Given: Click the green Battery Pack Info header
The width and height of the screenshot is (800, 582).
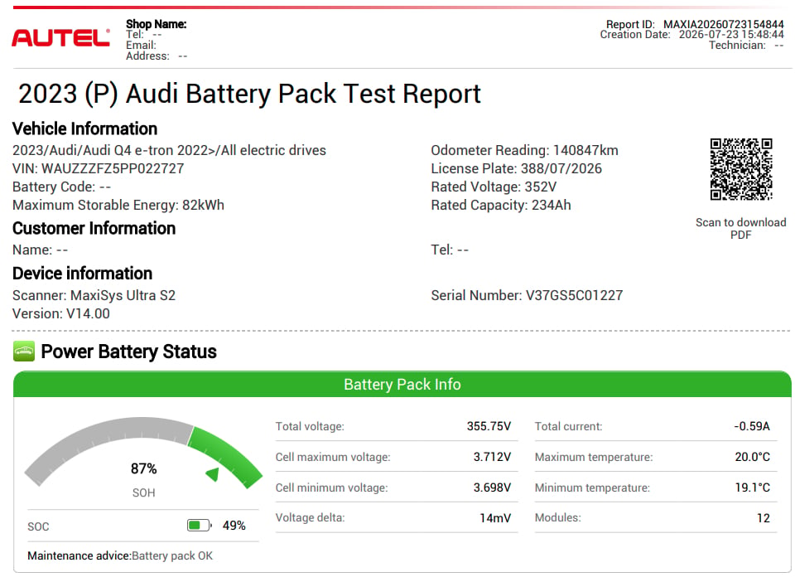Looking at the screenshot, I should click(x=402, y=384).
